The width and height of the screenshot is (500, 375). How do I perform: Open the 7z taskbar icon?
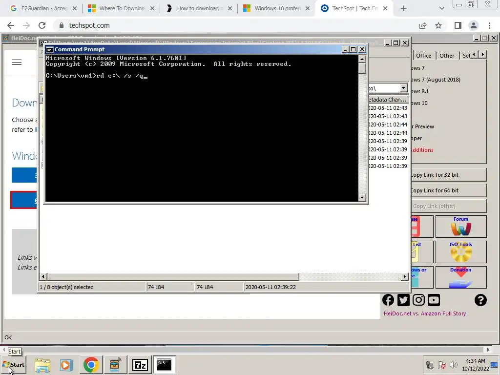[140, 365]
